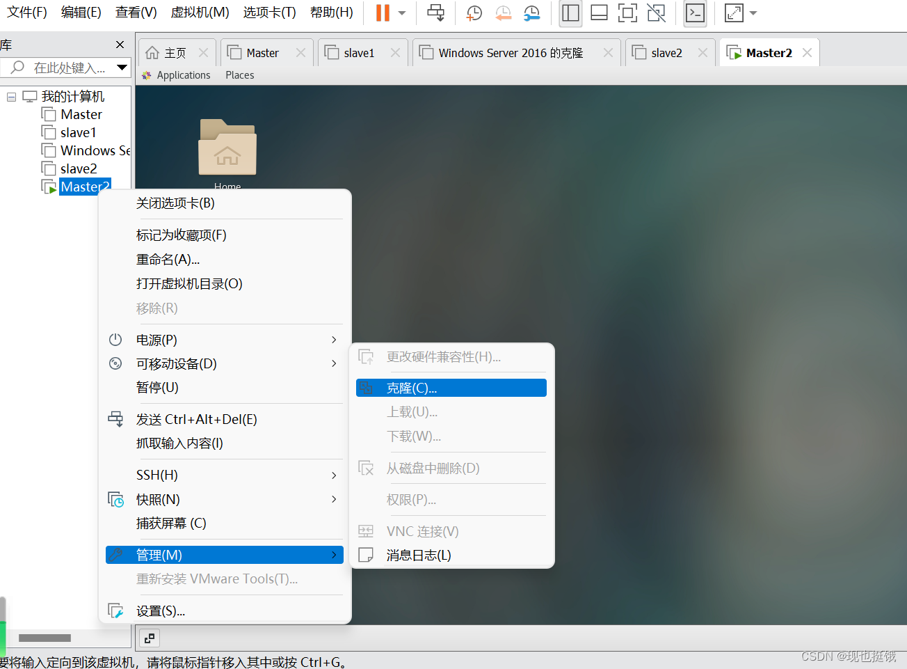Open the 选项卡(T) menu
Viewport: 907px width, 669px height.
coord(269,13)
